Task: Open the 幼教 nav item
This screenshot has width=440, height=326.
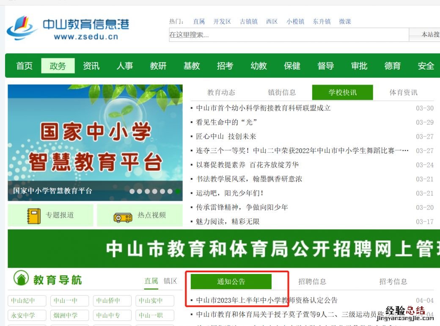Action: [x=259, y=66]
